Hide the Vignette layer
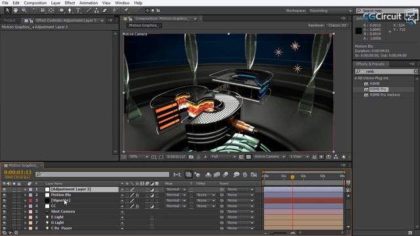420x236 pixels. (4, 201)
